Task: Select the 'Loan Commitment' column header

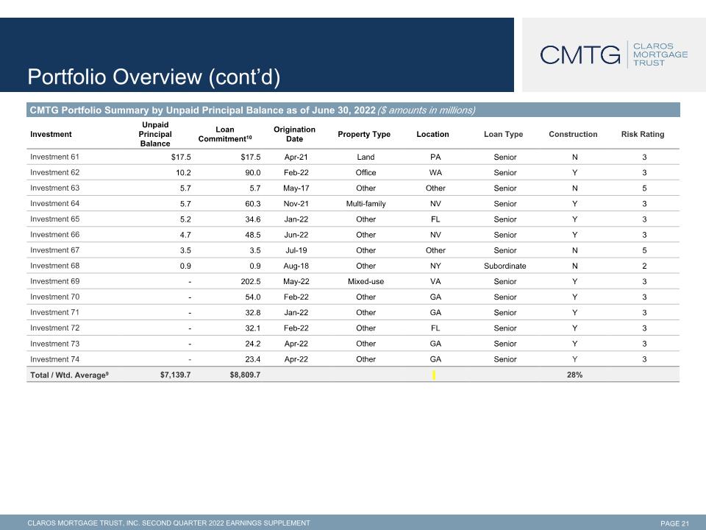Action: coord(225,134)
